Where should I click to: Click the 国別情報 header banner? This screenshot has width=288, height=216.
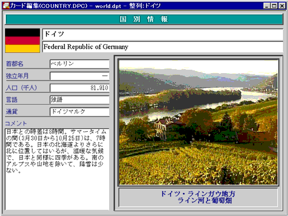[144, 19]
